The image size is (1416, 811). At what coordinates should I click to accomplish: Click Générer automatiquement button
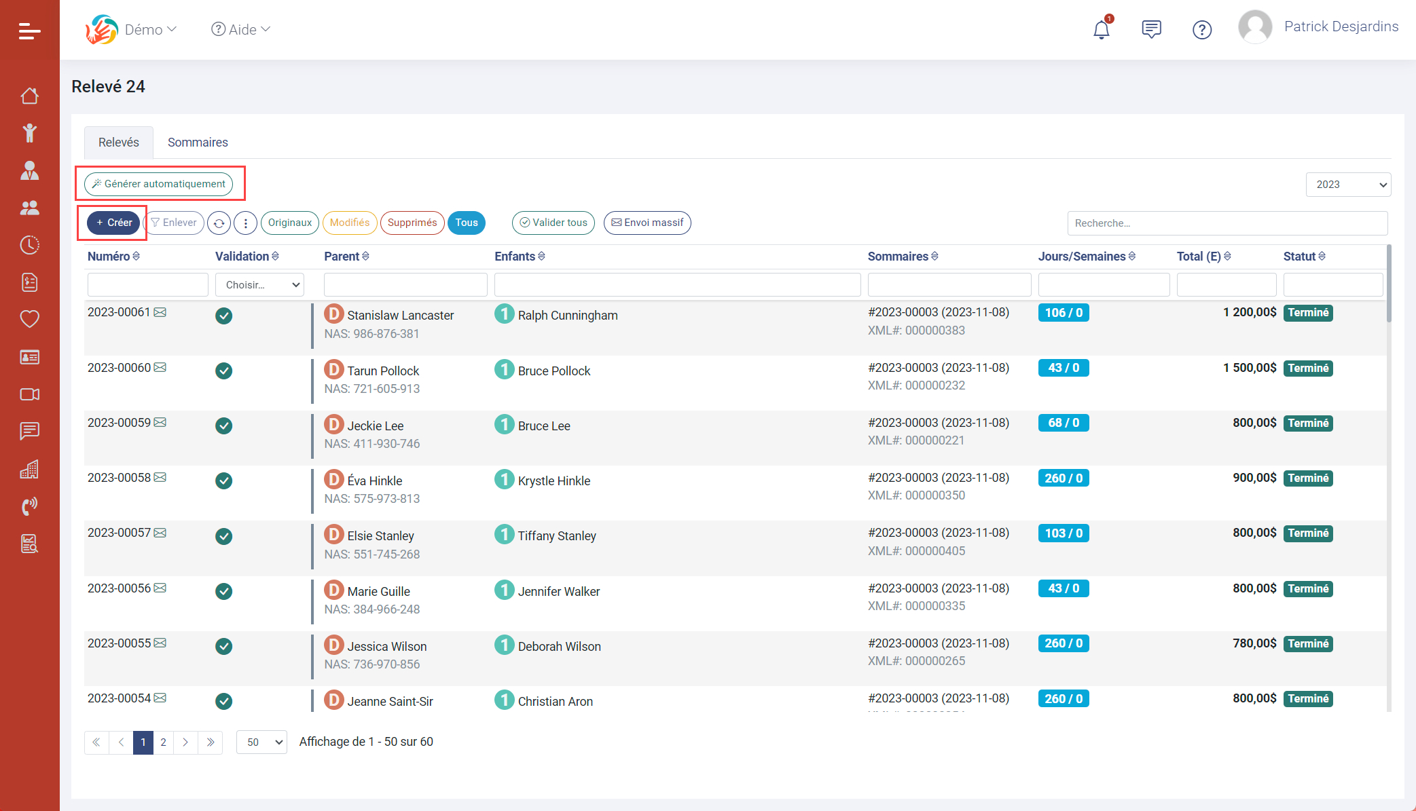pos(159,184)
